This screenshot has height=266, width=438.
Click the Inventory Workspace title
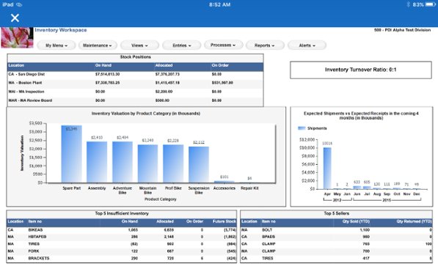(61, 30)
